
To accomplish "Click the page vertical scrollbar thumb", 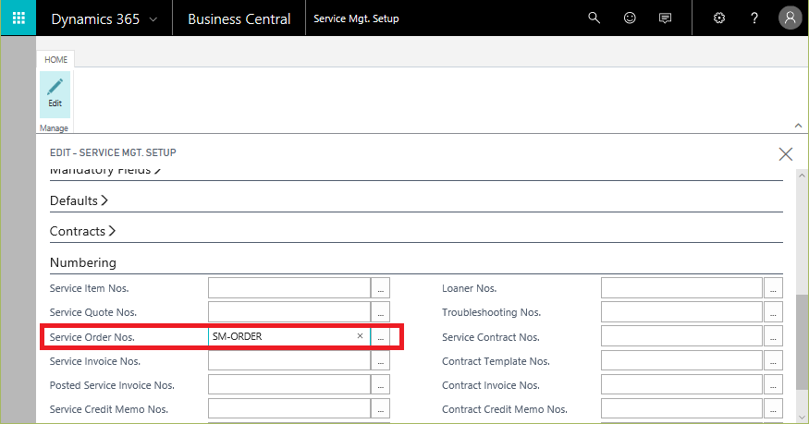I will click(802, 343).
